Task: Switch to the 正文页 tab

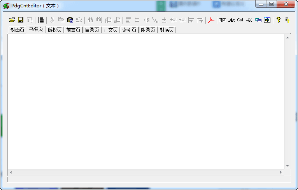Action: (110, 30)
